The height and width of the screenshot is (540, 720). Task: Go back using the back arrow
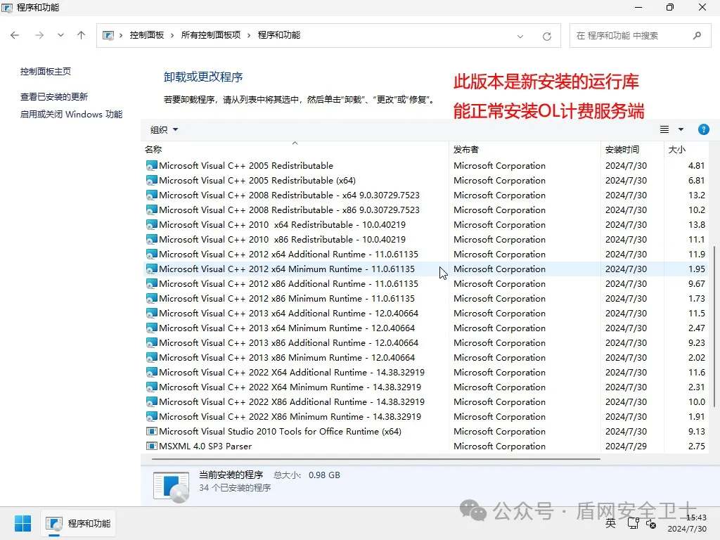point(15,35)
